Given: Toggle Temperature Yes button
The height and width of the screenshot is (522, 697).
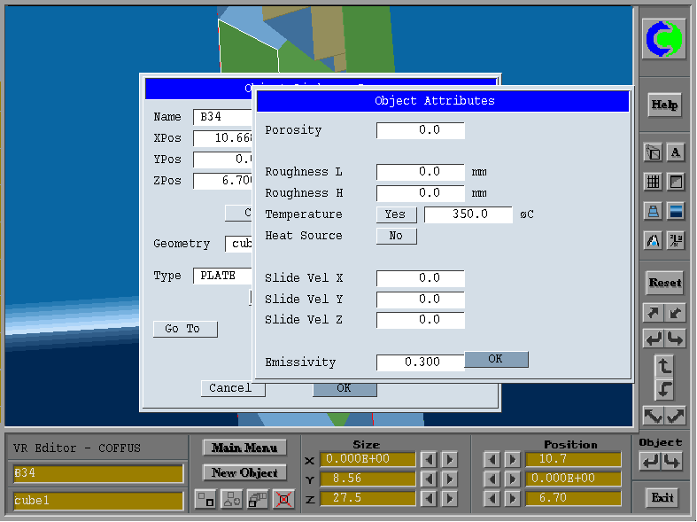Looking at the screenshot, I should pyautogui.click(x=396, y=214).
